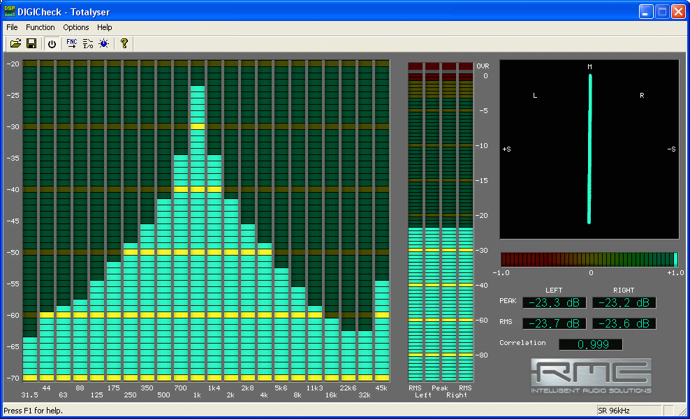Click the 250 frequency label
Image resolution: width=690 pixels, height=419 pixels.
[x=131, y=395]
